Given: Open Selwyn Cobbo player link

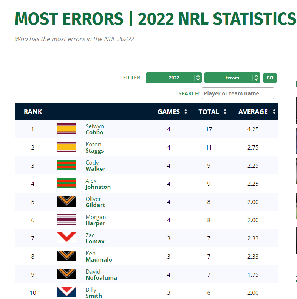Looking at the screenshot, I should [94, 129].
